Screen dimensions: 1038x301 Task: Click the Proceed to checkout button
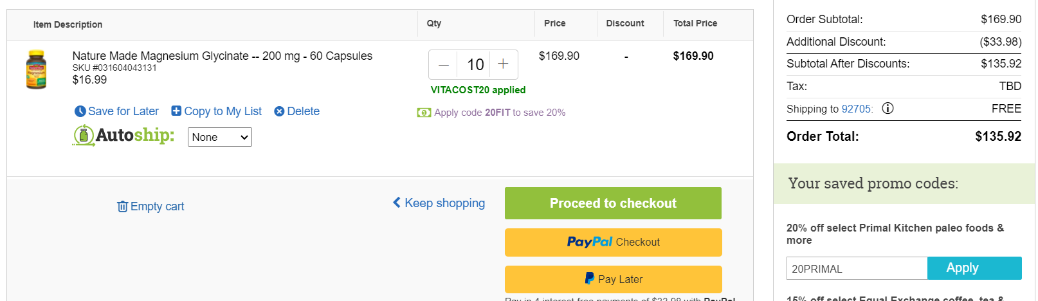pos(613,203)
